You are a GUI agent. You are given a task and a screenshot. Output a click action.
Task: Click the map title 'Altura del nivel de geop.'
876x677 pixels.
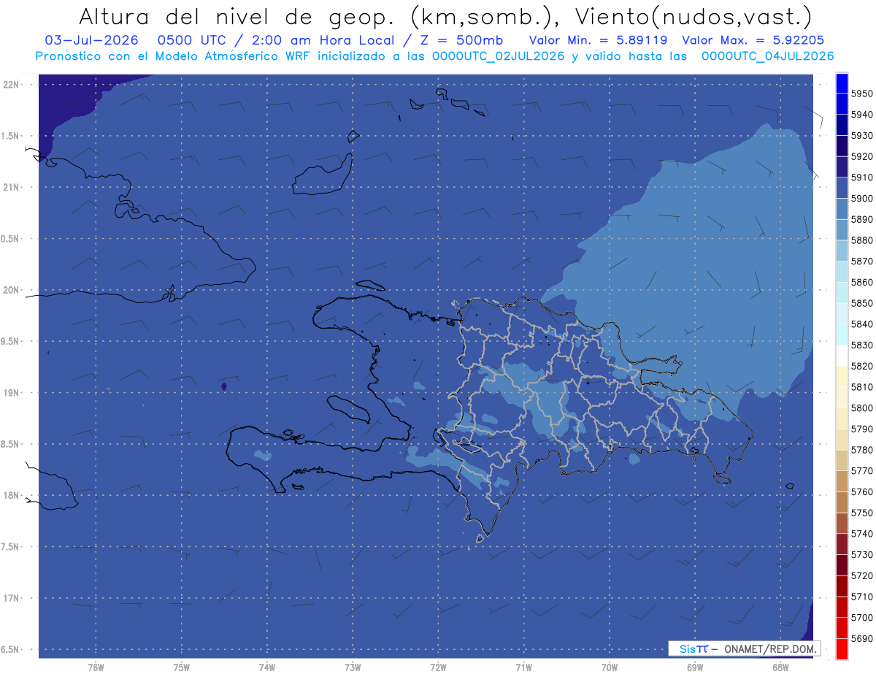[236, 16]
